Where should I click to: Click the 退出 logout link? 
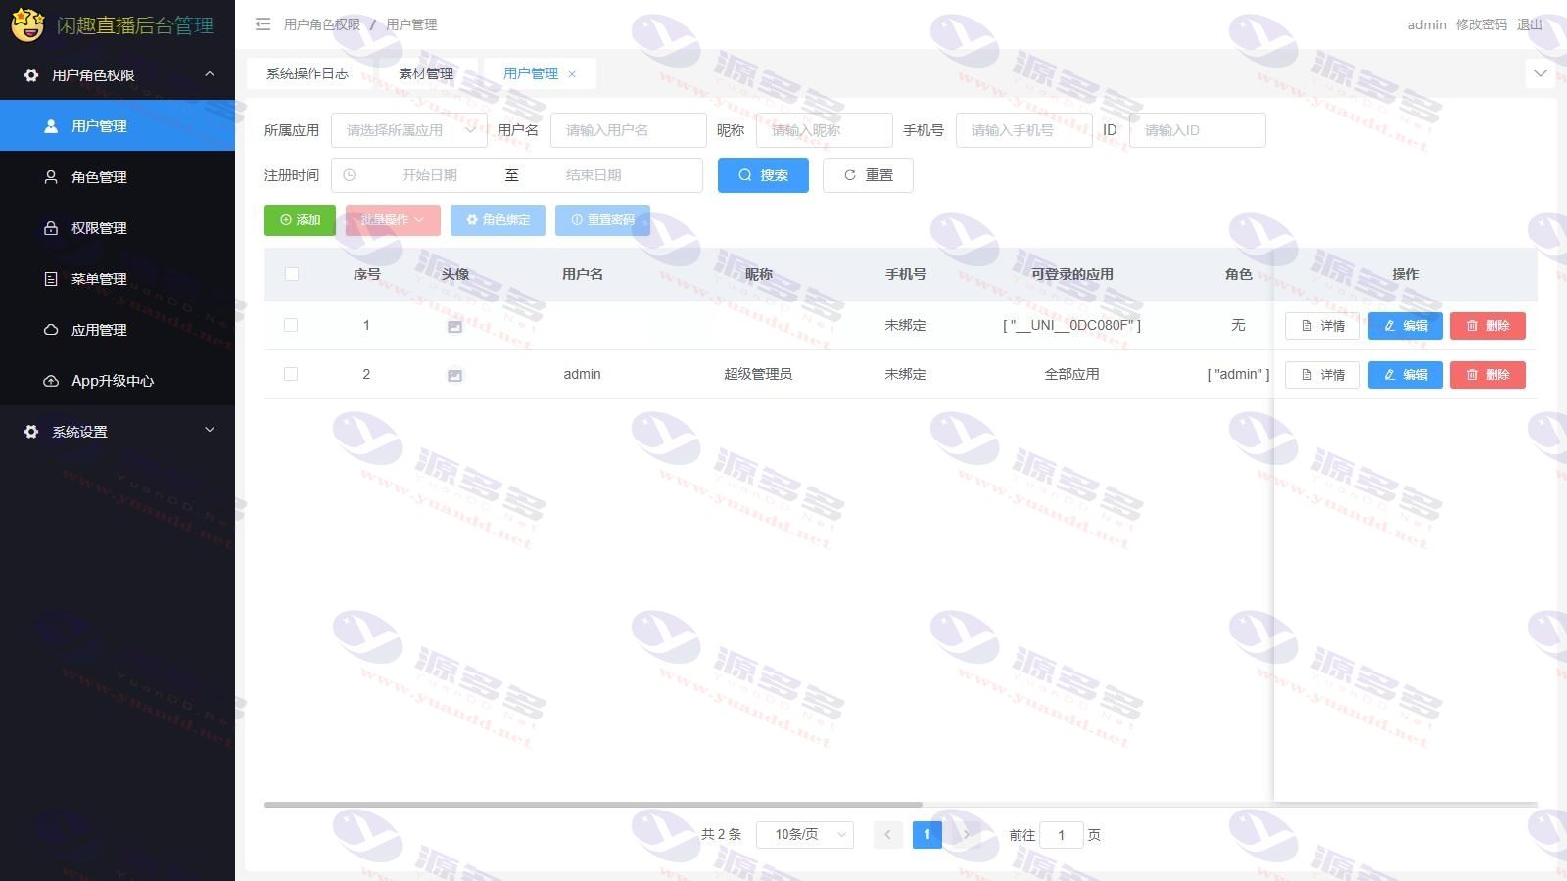point(1530,24)
